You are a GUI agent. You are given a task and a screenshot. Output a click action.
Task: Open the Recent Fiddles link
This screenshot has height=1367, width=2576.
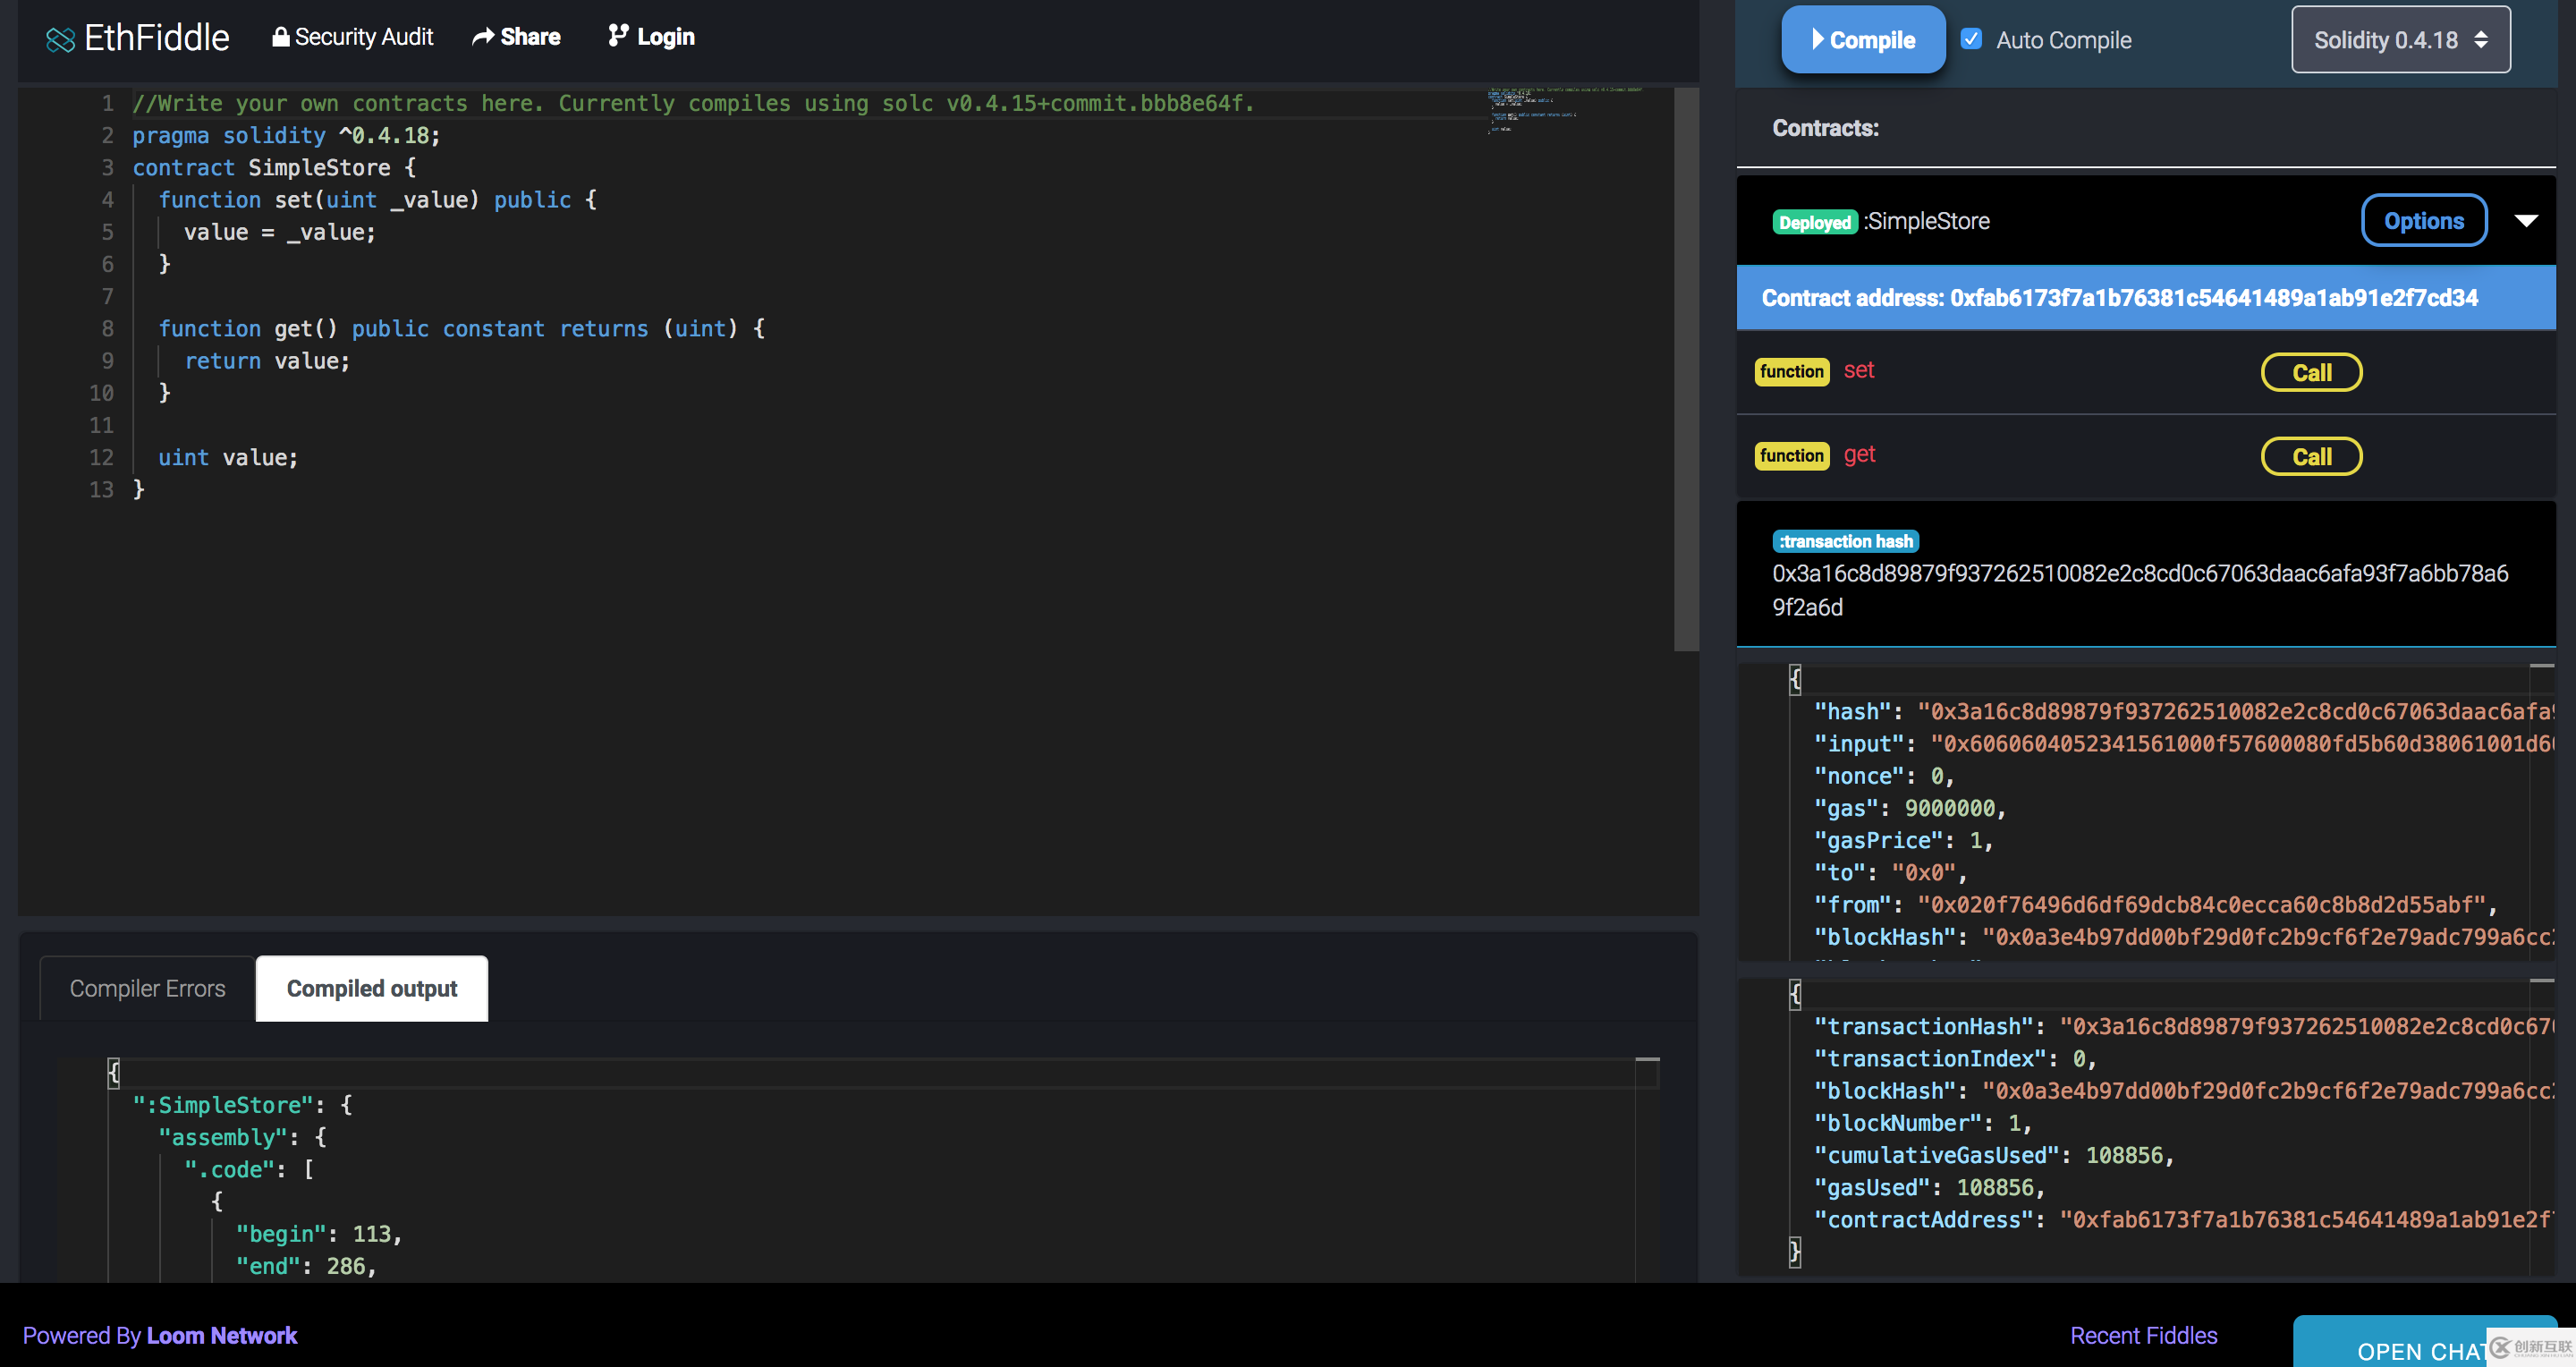tap(2143, 1335)
